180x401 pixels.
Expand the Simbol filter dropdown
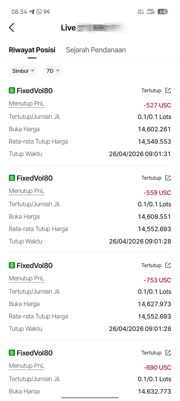(23, 71)
